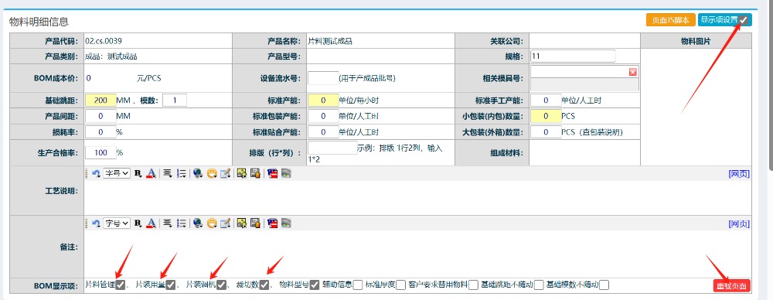Click emoticon smiley icon in 工艺说明 toolbar
The width and height of the screenshot is (773, 300).
pos(212,174)
